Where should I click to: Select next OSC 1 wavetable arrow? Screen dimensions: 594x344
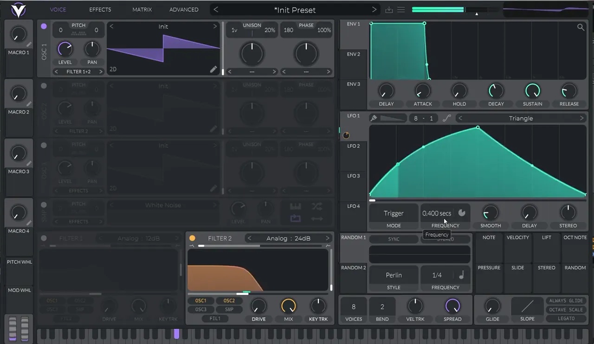pos(215,26)
